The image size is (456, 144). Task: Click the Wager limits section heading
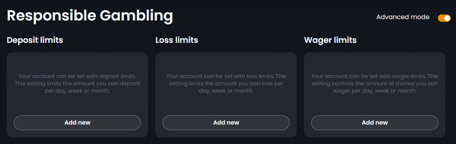[x=330, y=40]
